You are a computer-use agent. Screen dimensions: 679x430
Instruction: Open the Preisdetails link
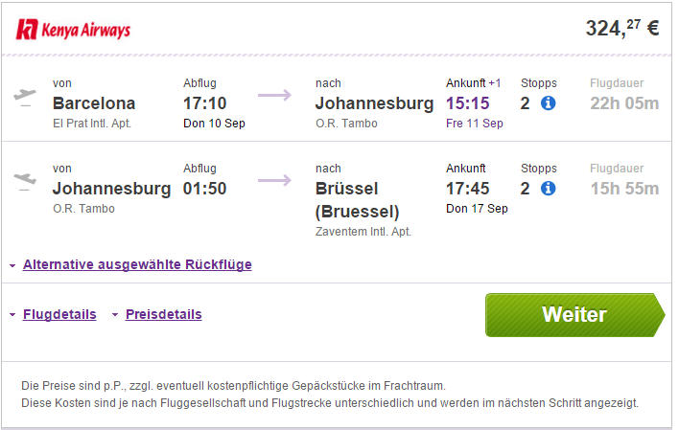coord(164,314)
